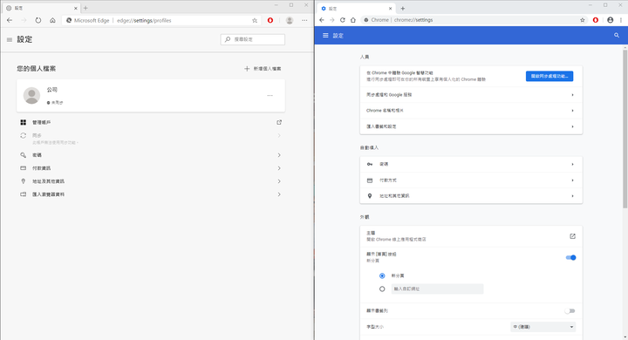
Task: Open external link icon on 管理帳戶 row
Action: point(279,122)
